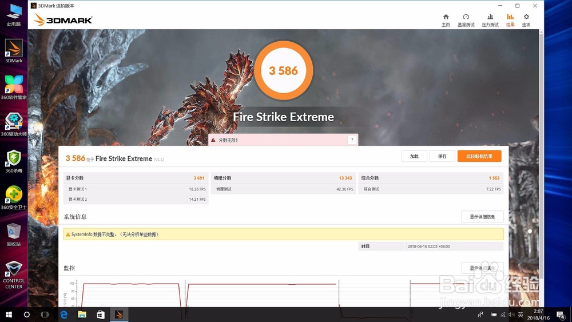Click the Fire Strike Extreme title text

point(284,117)
